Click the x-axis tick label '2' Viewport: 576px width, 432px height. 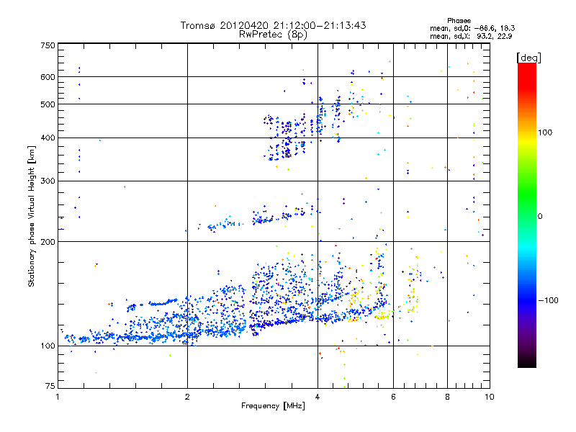coord(187,397)
